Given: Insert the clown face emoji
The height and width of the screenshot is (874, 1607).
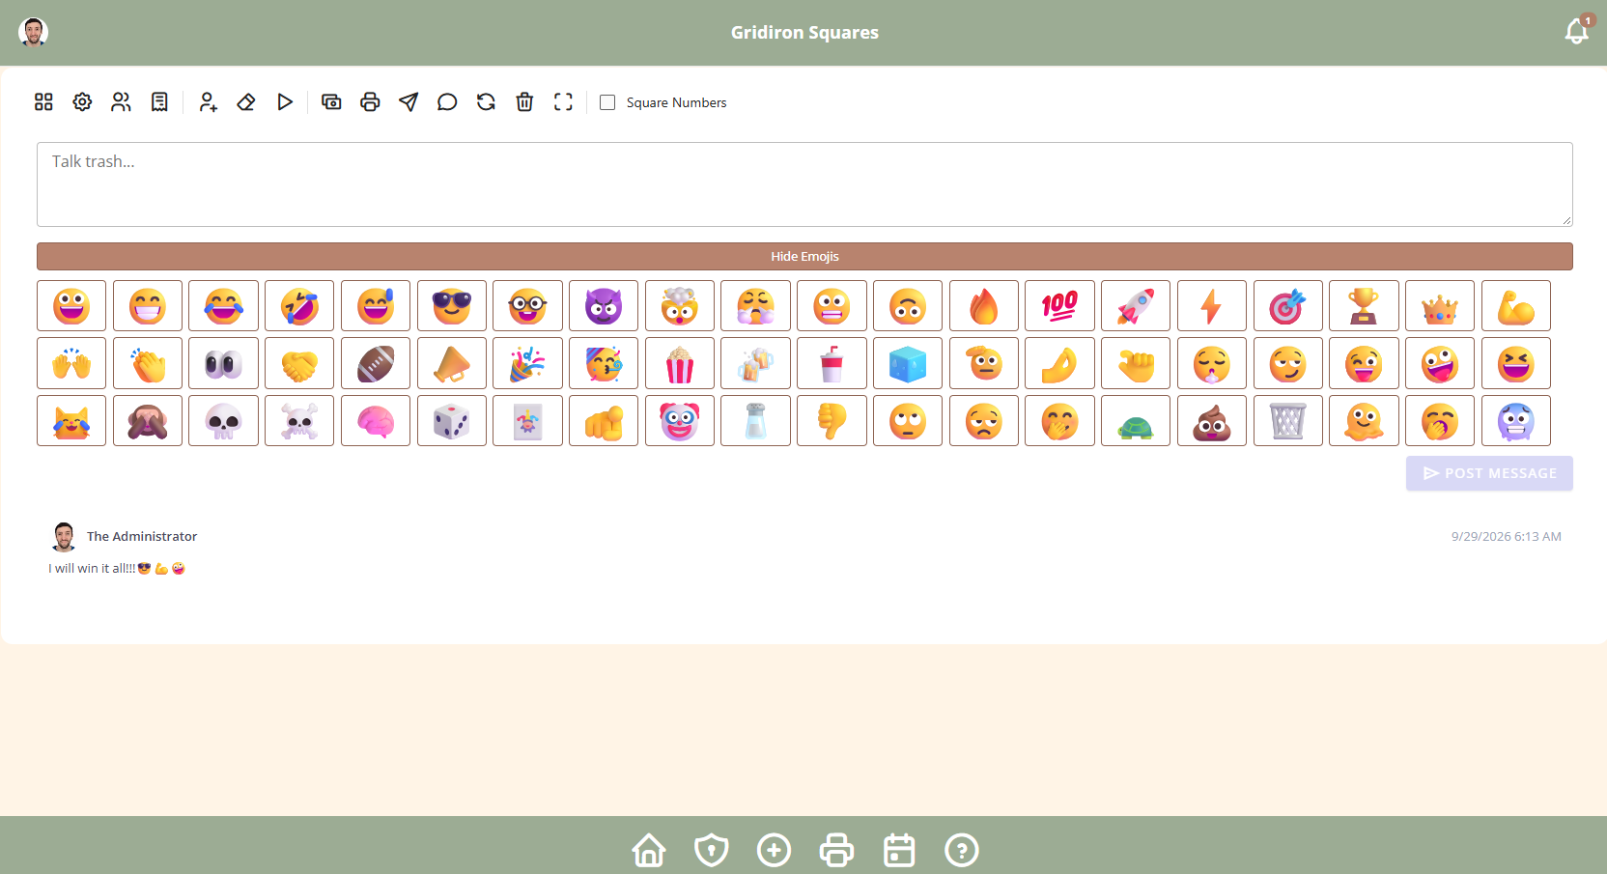Looking at the screenshot, I should click(x=680, y=421).
